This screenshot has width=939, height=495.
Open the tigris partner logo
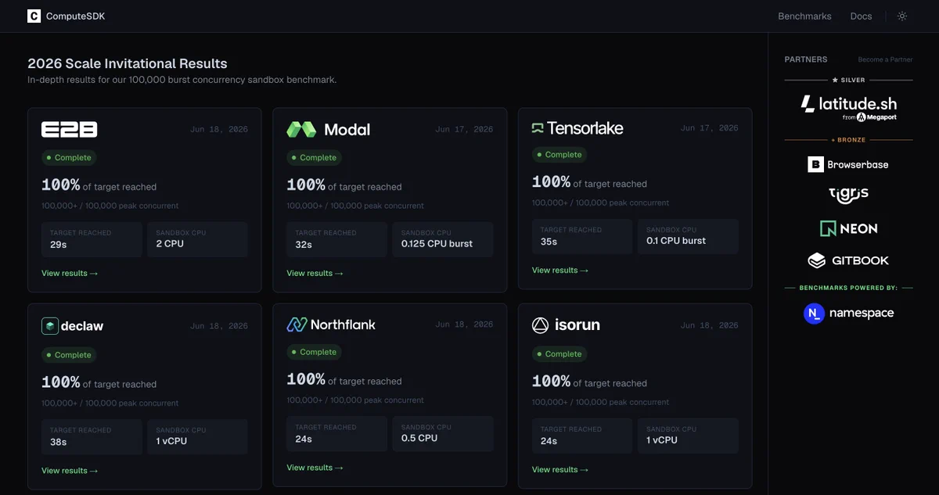[848, 195]
